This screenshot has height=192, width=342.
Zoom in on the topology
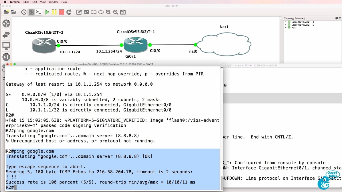coord(108,12)
